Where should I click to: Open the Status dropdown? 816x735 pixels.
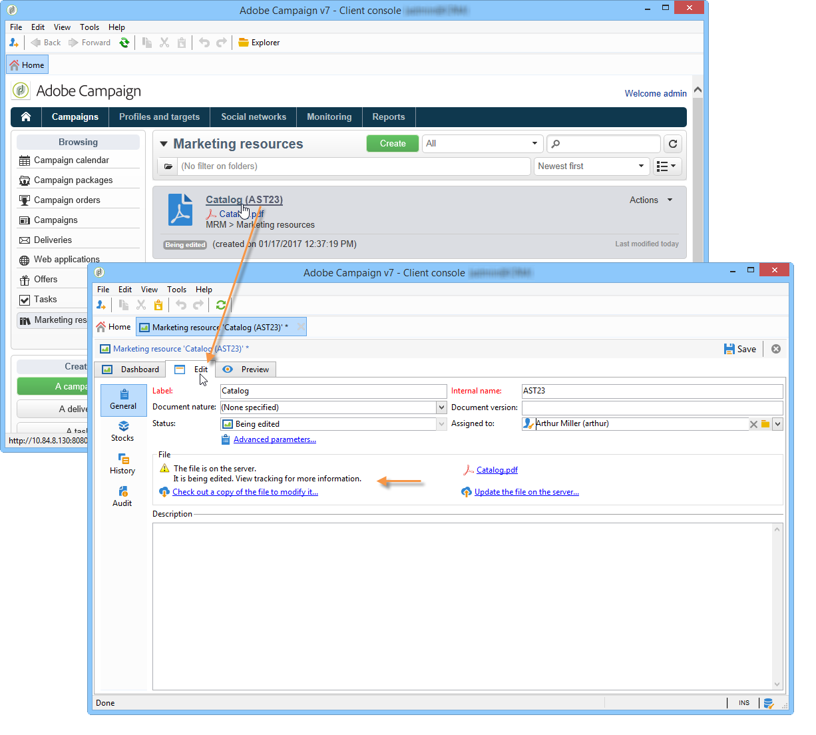441,424
